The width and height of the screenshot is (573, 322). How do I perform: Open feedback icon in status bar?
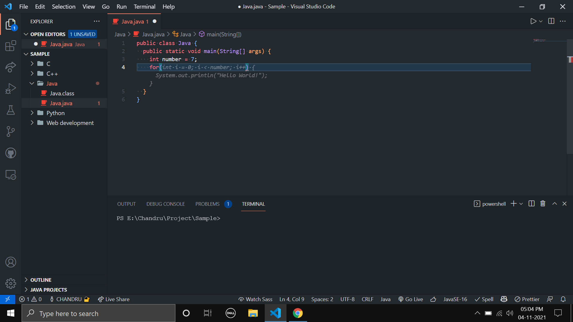[550, 299]
